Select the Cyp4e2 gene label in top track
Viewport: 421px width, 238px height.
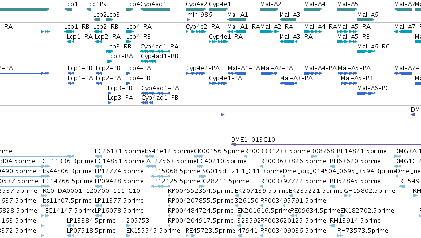point(196,4)
